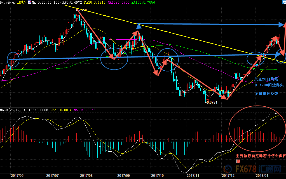
Task: Click the 0.7558 high price label
Action: coord(81,10)
